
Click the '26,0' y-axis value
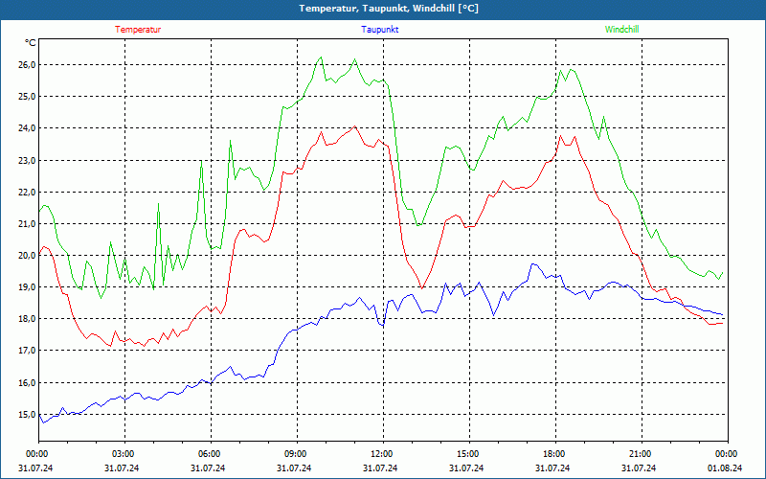coord(27,65)
